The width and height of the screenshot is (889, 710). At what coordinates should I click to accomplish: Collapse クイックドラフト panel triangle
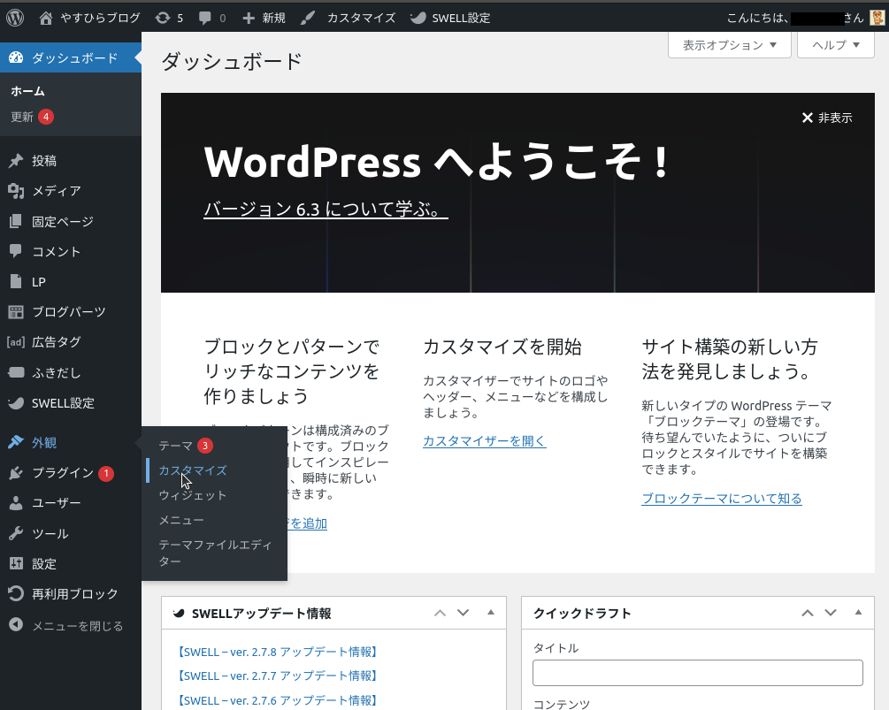(858, 613)
